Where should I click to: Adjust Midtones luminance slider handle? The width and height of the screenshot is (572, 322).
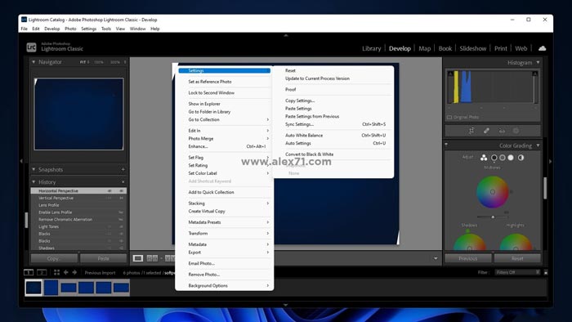493,217
